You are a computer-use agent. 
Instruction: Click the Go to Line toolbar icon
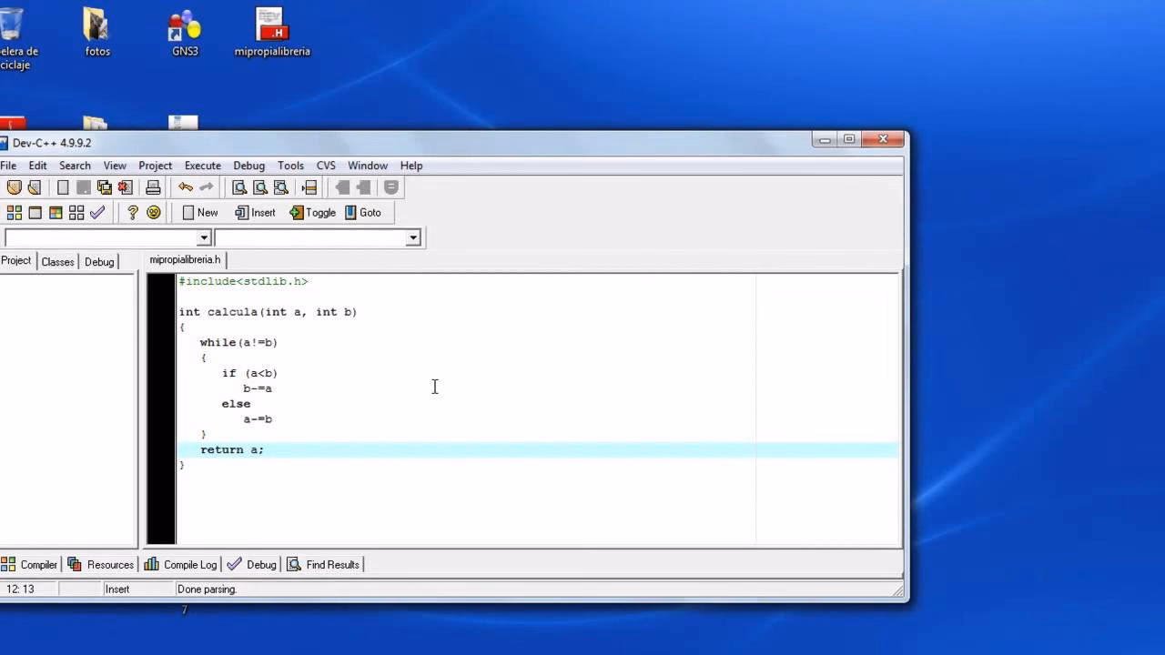click(x=309, y=187)
